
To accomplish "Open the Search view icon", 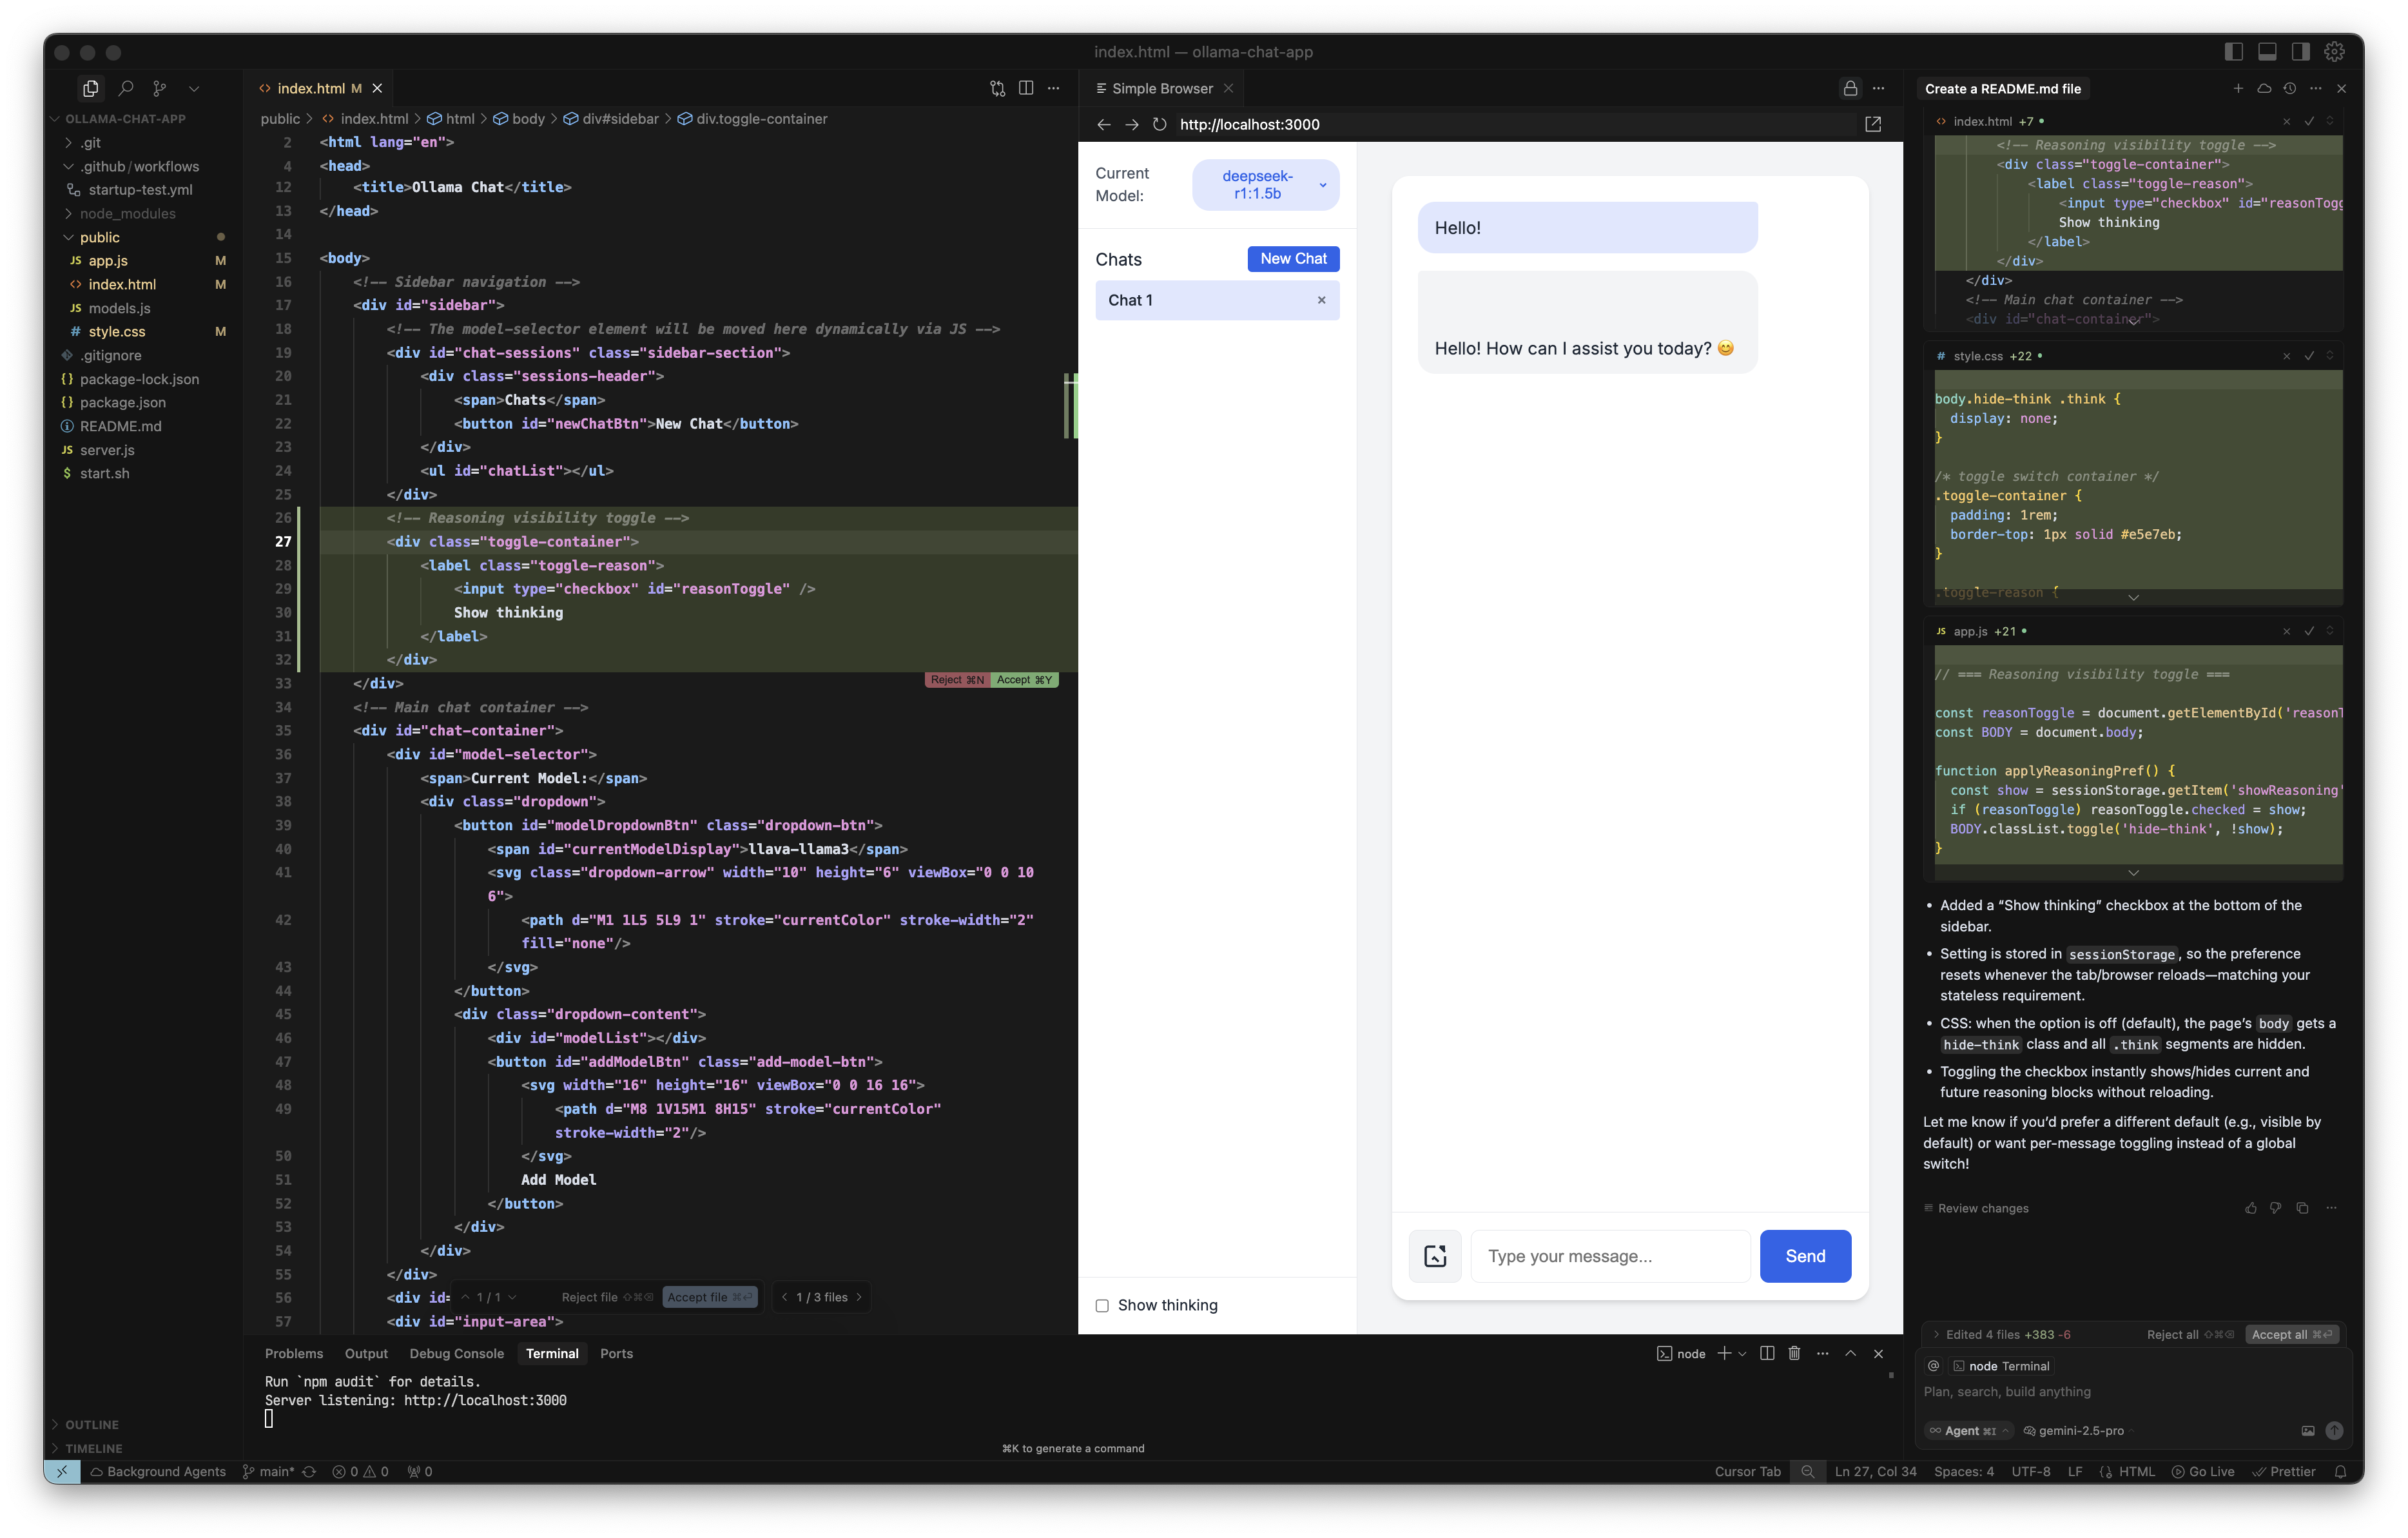I will coord(126,88).
